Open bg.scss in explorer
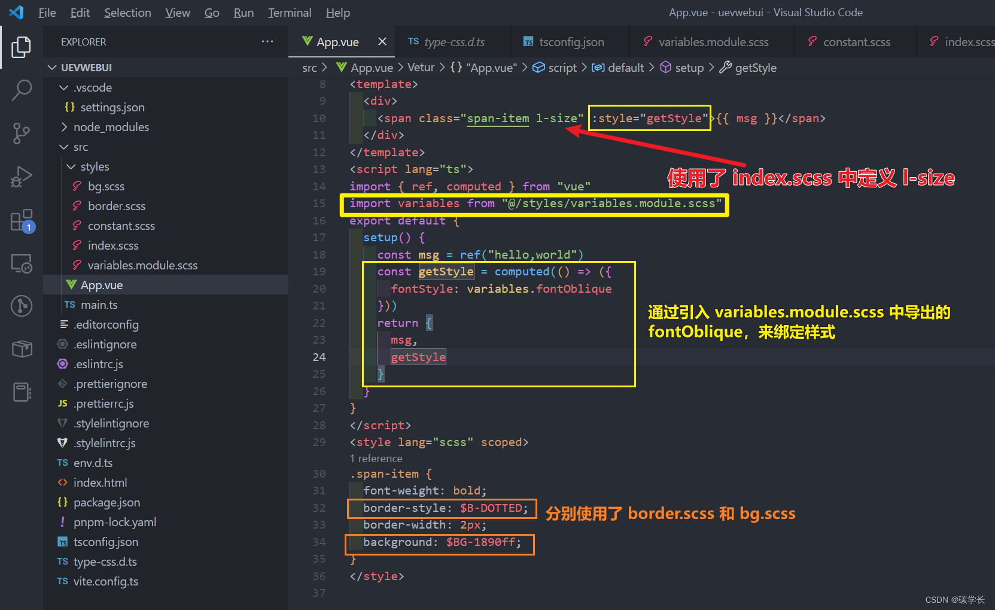This screenshot has height=610, width=995. click(x=166, y=186)
